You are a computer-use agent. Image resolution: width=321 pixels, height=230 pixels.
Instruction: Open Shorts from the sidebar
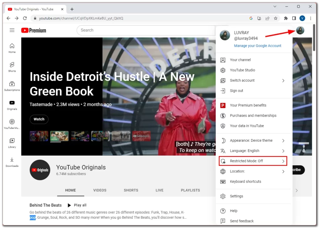coord(12,67)
